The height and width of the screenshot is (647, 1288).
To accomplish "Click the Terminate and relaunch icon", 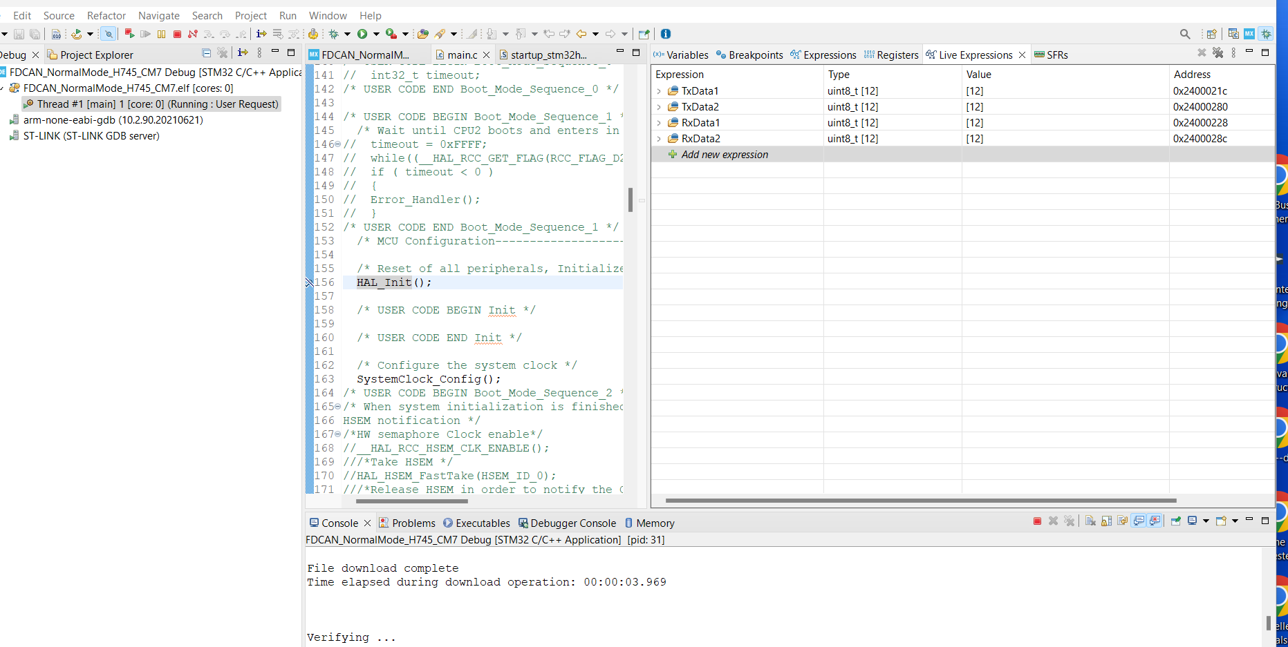I will [x=129, y=34].
